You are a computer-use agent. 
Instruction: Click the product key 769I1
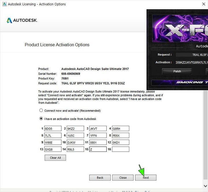tap(65, 78)
